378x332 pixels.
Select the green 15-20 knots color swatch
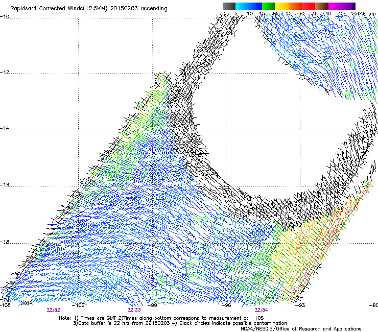point(269,6)
